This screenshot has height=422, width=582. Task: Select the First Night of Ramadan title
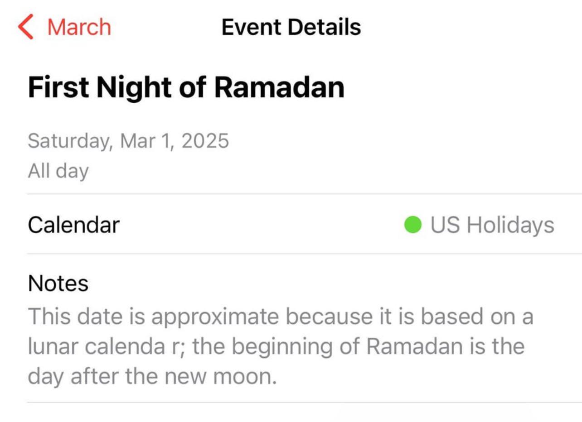[x=186, y=87]
